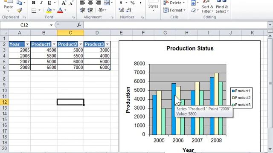Click the vertical scrollbar up arrow
The width and height of the screenshot is (273, 153).
[270, 36]
